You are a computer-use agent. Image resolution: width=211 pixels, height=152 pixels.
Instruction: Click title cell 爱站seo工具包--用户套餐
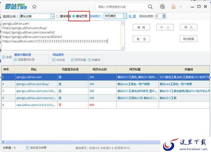[x=137, y=84]
